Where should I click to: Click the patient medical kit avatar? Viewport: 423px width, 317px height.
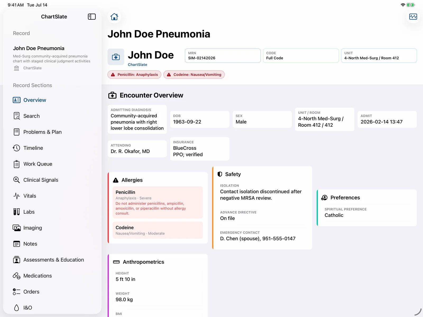click(116, 57)
